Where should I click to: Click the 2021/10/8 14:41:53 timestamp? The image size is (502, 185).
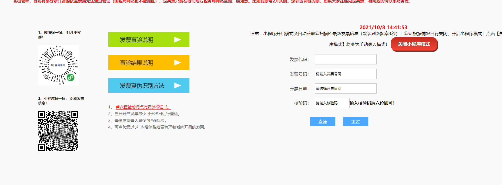click(383, 27)
